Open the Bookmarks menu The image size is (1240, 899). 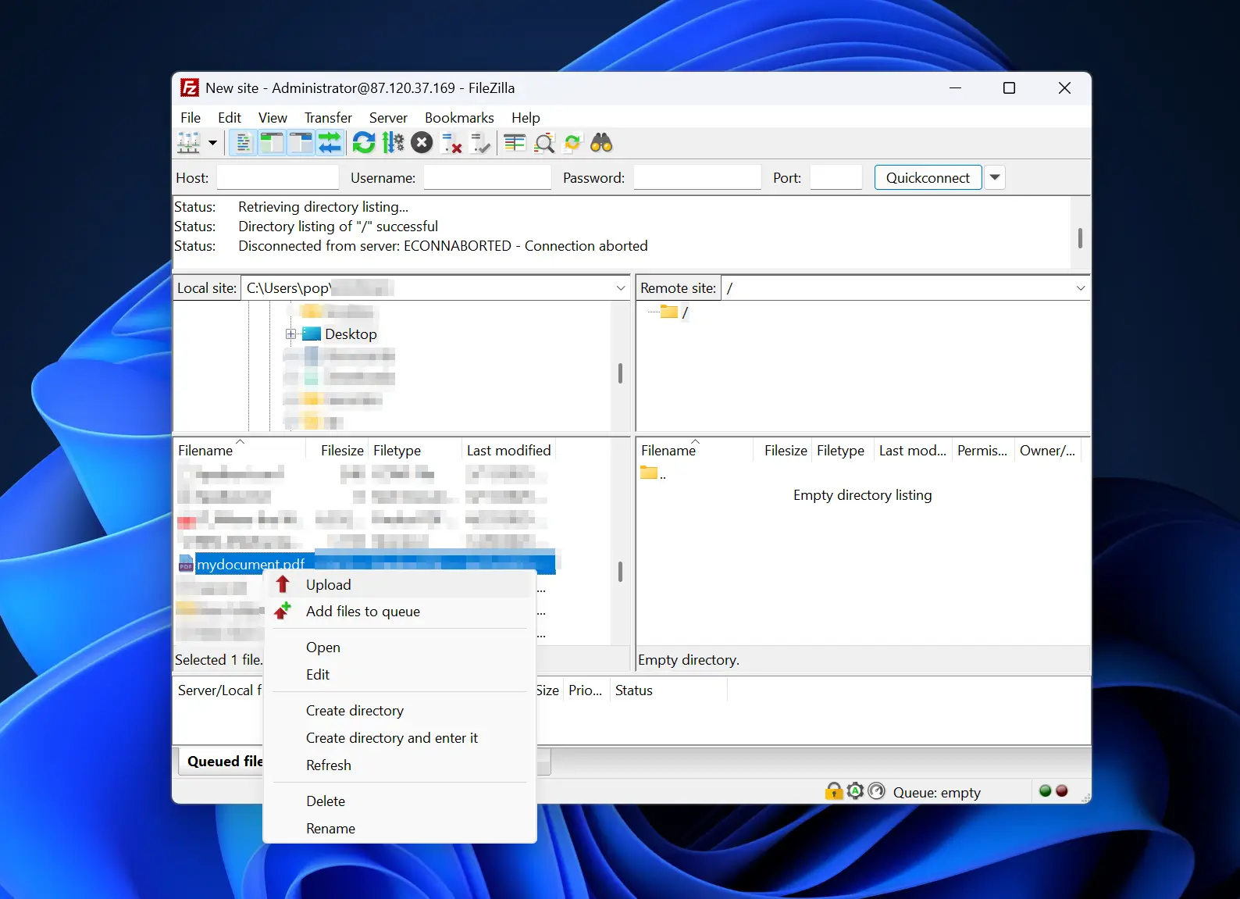pyautogui.click(x=459, y=118)
